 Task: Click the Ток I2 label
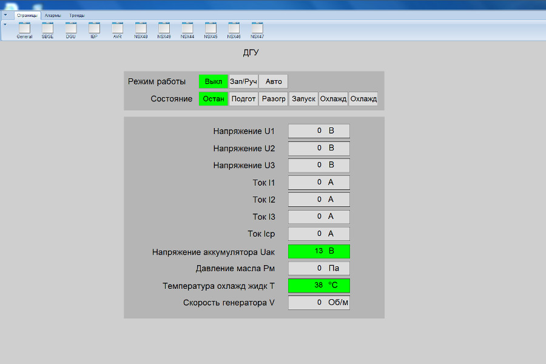[x=264, y=200]
